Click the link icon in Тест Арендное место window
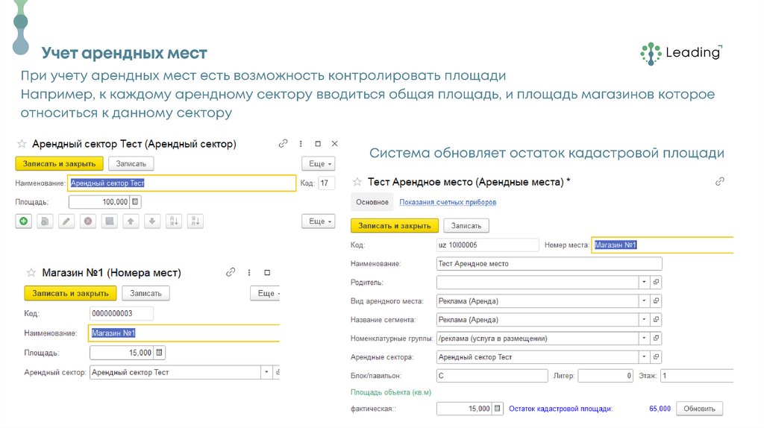Viewport: 764px width, 428px height. coord(720,181)
